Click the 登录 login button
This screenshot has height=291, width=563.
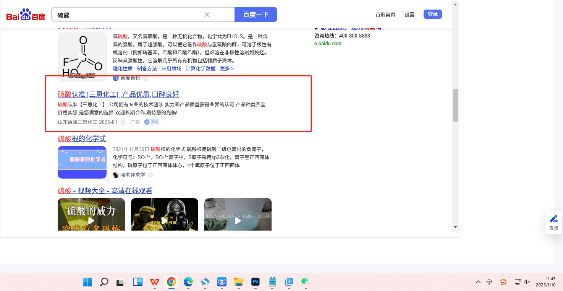tap(432, 14)
